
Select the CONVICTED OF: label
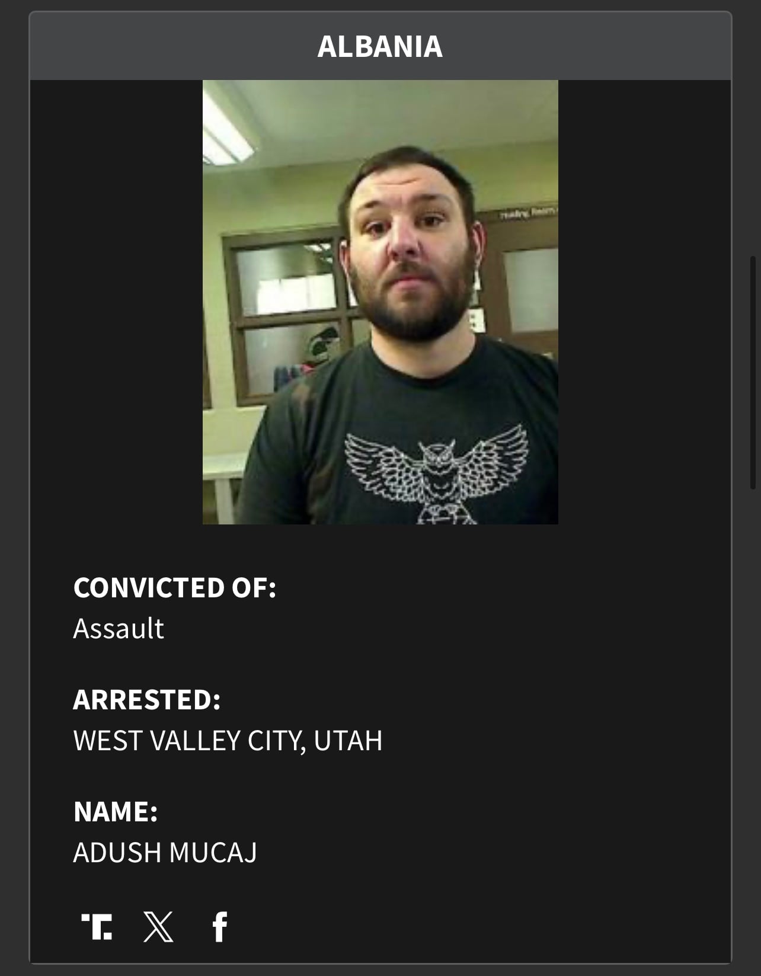tap(175, 587)
